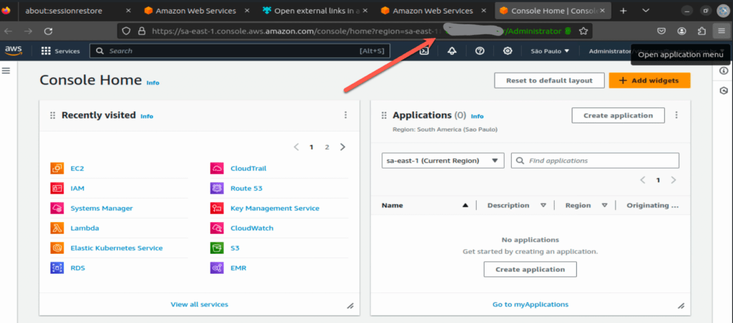This screenshot has width=733, height=323.
Task: Open the Firefox application menu
Action: 722,31
